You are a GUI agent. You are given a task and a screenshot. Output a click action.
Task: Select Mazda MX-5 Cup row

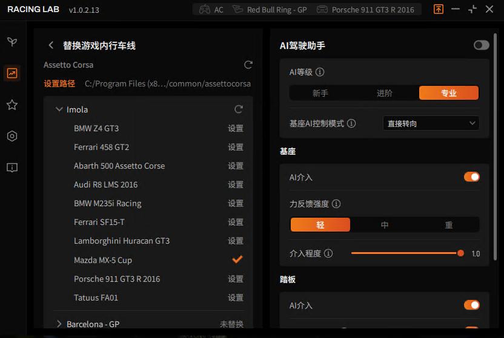148,260
